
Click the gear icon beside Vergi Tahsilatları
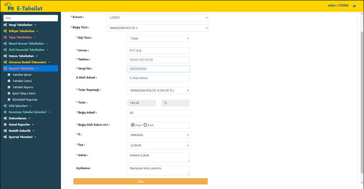[5, 25]
